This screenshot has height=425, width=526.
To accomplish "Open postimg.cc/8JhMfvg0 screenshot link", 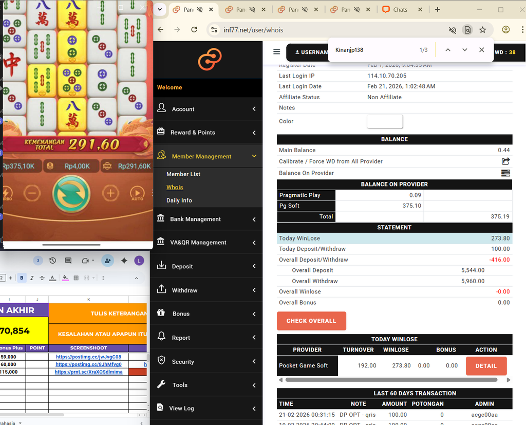I will tap(88, 364).
